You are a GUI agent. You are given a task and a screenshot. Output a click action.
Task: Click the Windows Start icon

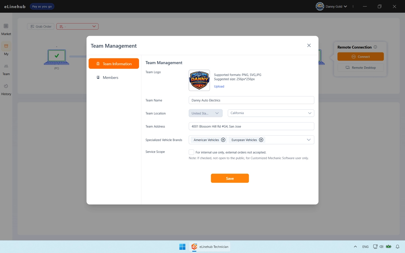coord(182,247)
